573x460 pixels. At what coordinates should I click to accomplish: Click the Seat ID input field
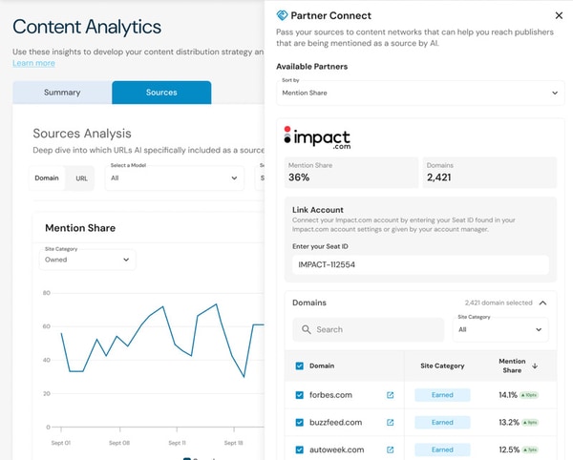pos(420,266)
